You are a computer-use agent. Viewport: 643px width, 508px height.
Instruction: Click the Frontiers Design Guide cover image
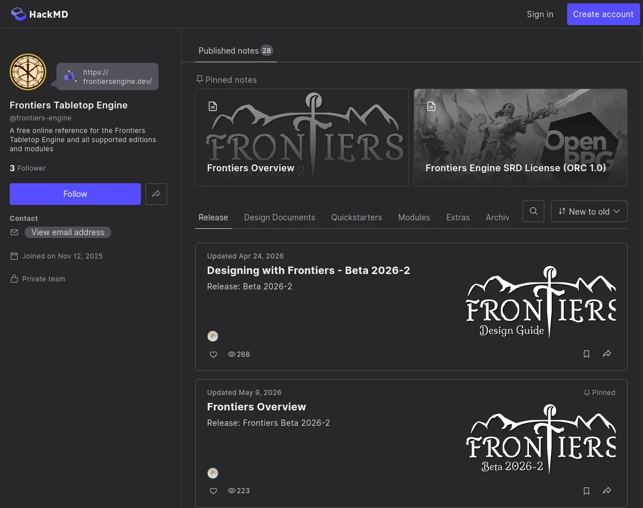click(541, 303)
